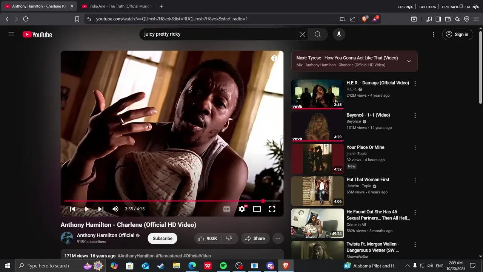This screenshot has height=272, width=483.
Task: Open H.E.R. - Damage video thumbnail
Action: (x=318, y=94)
